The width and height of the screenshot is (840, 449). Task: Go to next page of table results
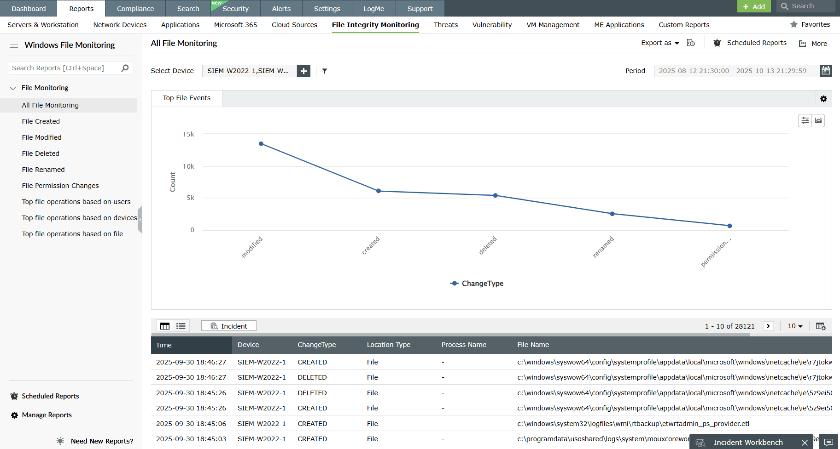click(x=768, y=326)
